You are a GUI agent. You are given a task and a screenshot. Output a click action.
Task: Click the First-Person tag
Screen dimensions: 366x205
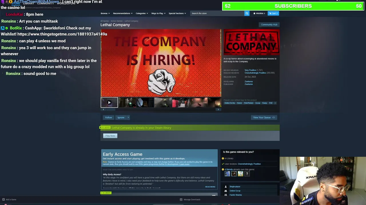[x=248, y=103]
